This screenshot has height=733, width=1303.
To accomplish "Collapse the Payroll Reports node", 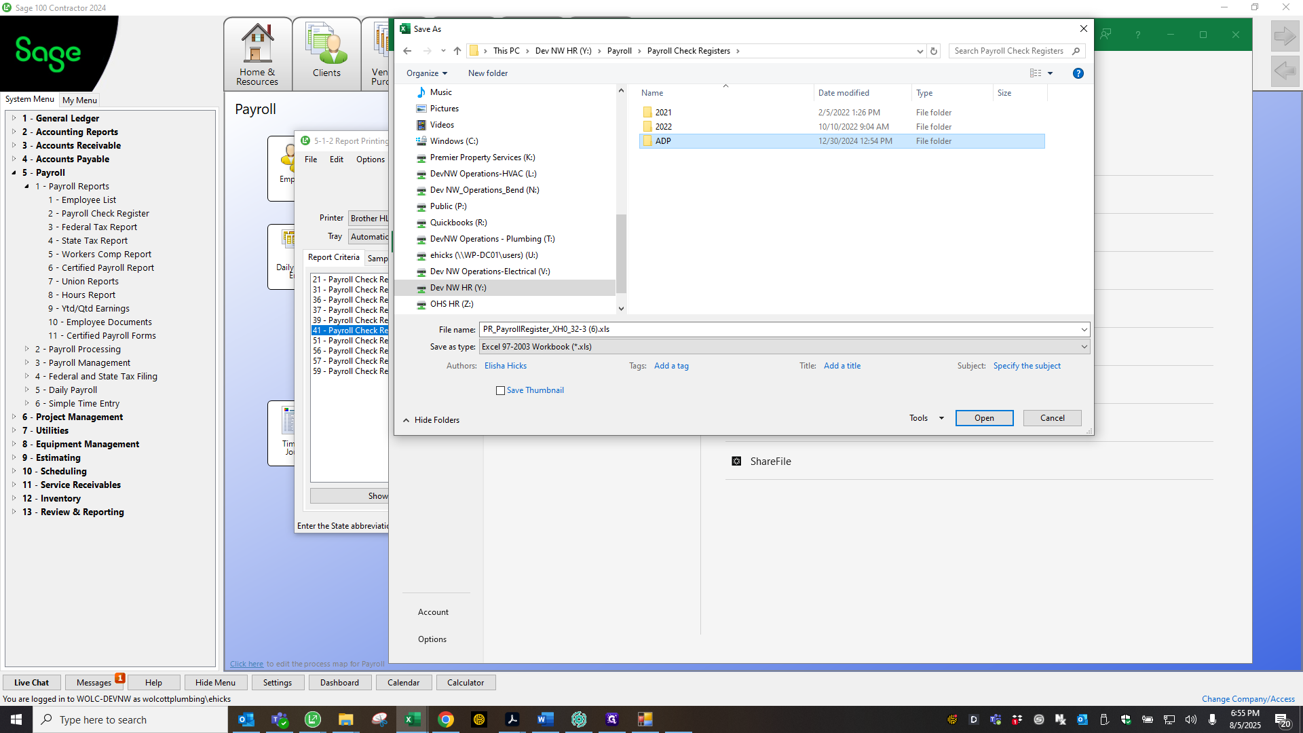I will pyautogui.click(x=27, y=187).
